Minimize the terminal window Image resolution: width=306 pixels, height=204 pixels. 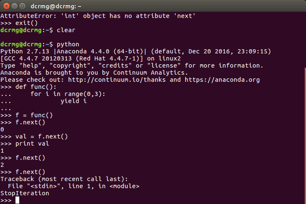point(14,5)
